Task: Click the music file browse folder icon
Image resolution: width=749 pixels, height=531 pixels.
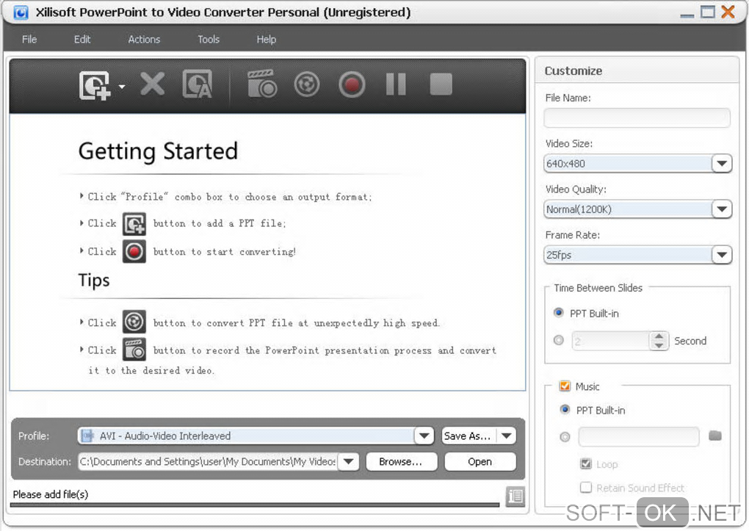Action: pyautogui.click(x=715, y=436)
